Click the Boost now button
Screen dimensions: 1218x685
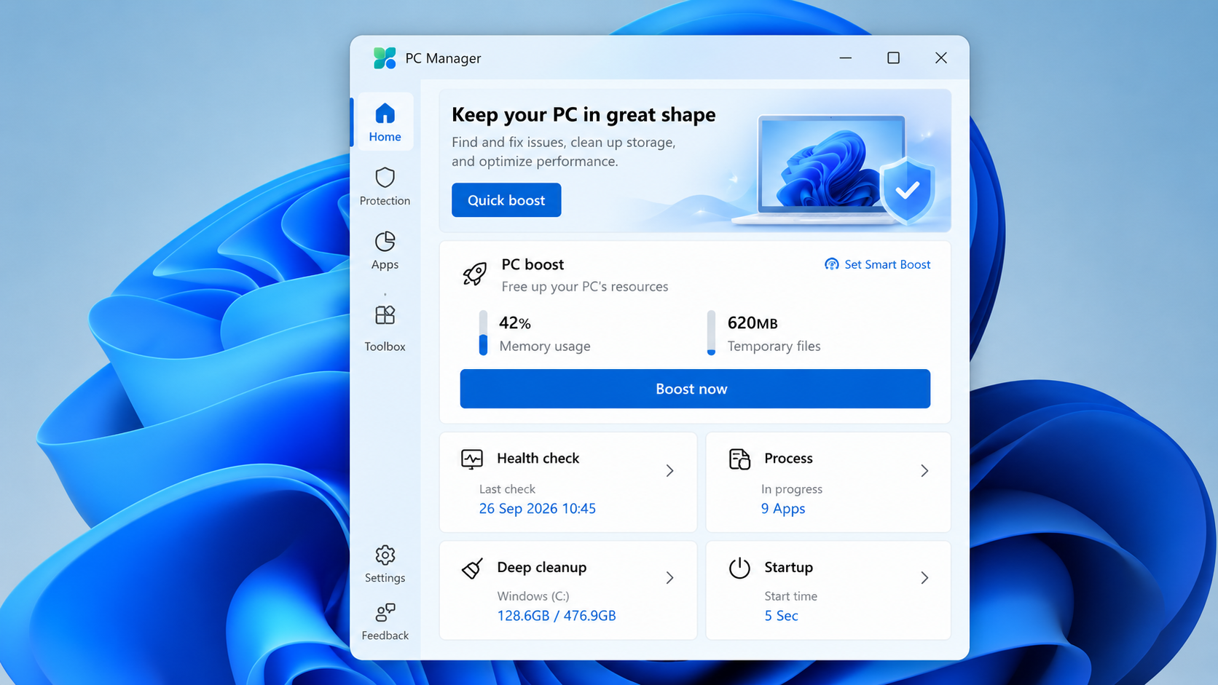(695, 389)
